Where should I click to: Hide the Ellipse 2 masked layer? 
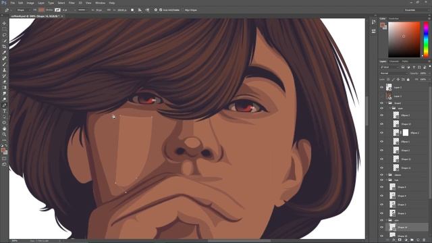coord(381,133)
